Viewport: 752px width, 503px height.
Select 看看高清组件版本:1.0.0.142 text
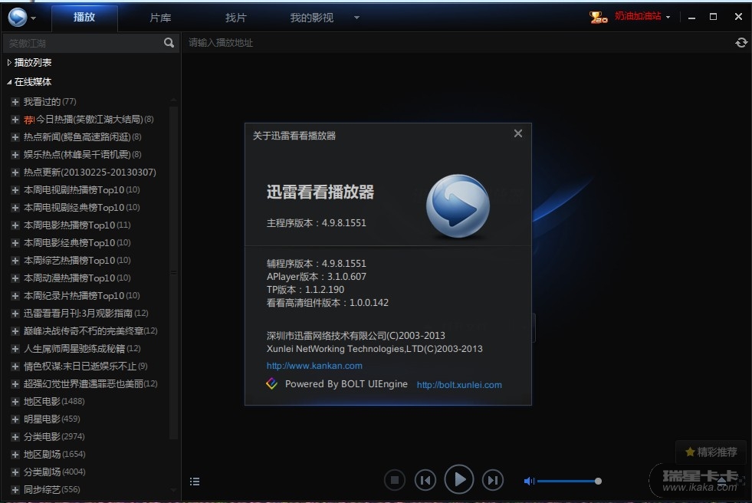[x=327, y=303]
